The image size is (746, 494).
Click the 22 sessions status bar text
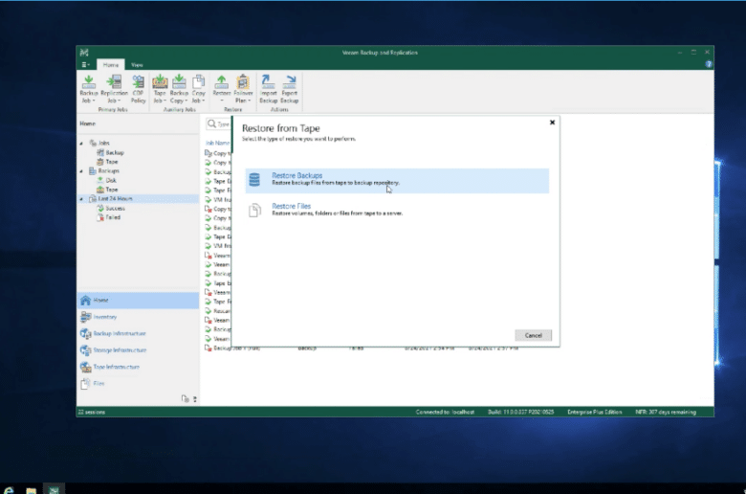92,412
